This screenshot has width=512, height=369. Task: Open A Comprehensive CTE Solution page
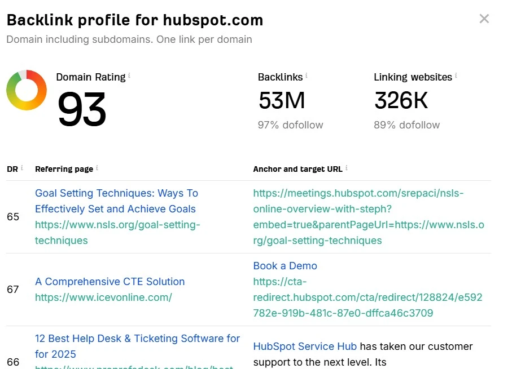point(110,282)
